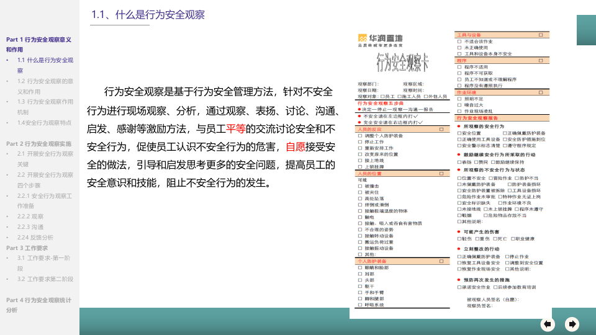
Task: Open 2.2.1 安全行为观察工作准备
Action: tap(45, 201)
